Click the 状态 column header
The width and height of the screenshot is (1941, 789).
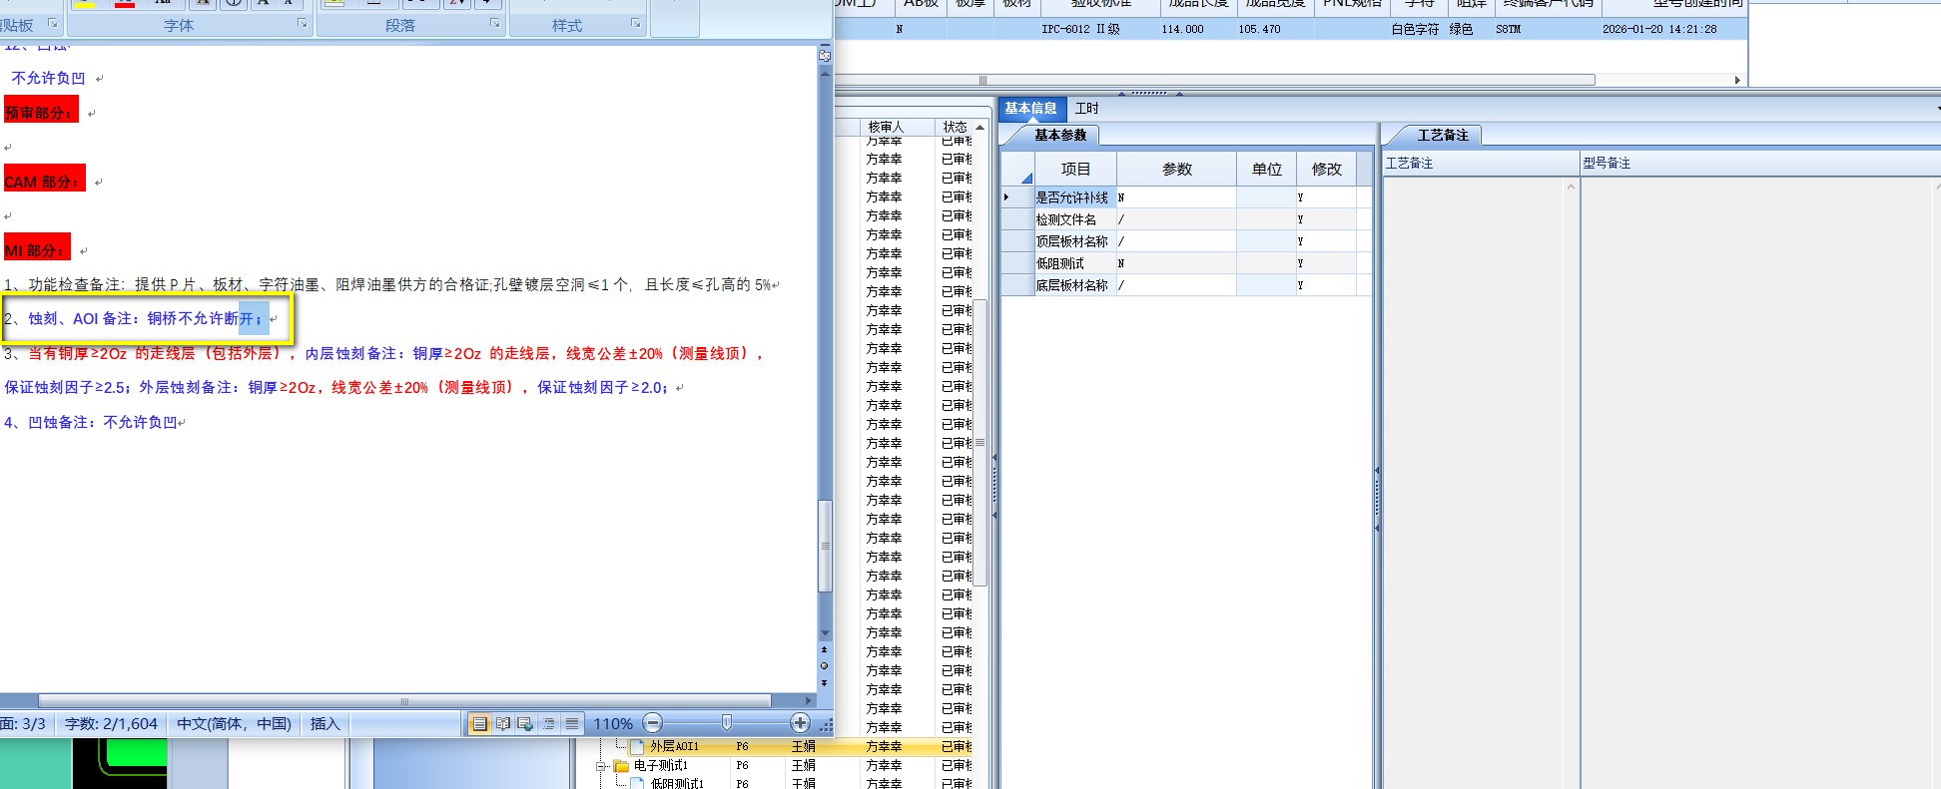955,127
